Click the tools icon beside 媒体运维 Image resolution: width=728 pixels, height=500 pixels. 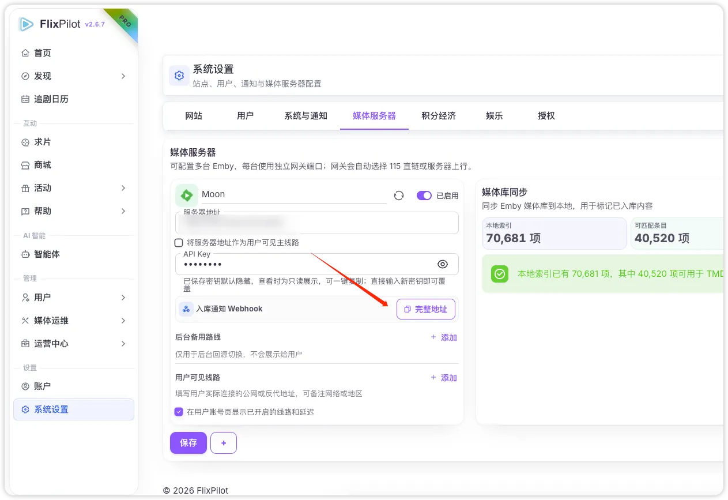pos(25,321)
